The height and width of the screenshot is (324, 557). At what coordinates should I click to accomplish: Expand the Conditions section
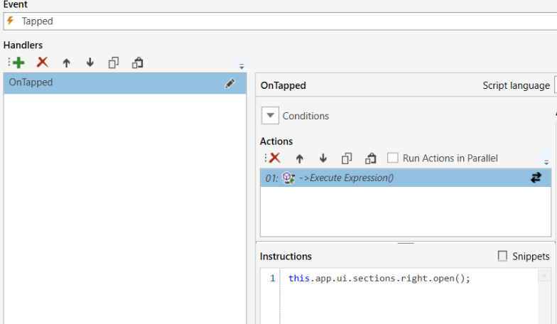[x=271, y=116]
